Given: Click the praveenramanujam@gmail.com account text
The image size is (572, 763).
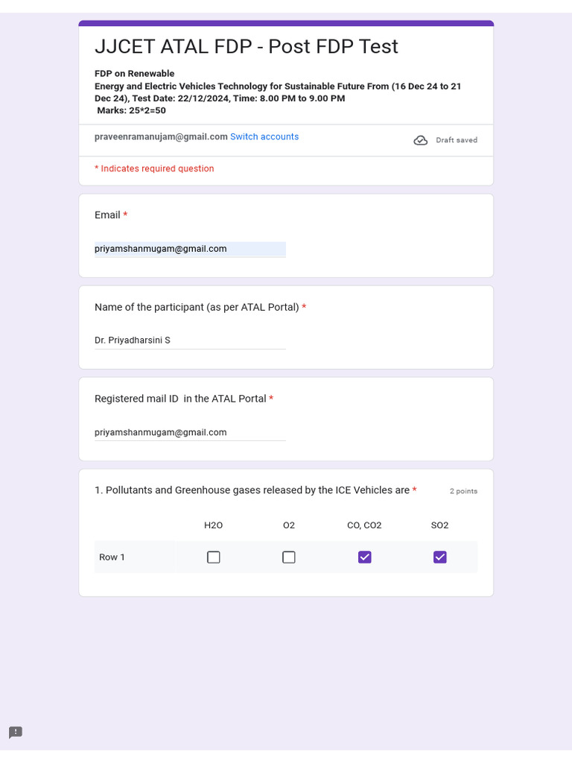Looking at the screenshot, I should click(x=161, y=137).
